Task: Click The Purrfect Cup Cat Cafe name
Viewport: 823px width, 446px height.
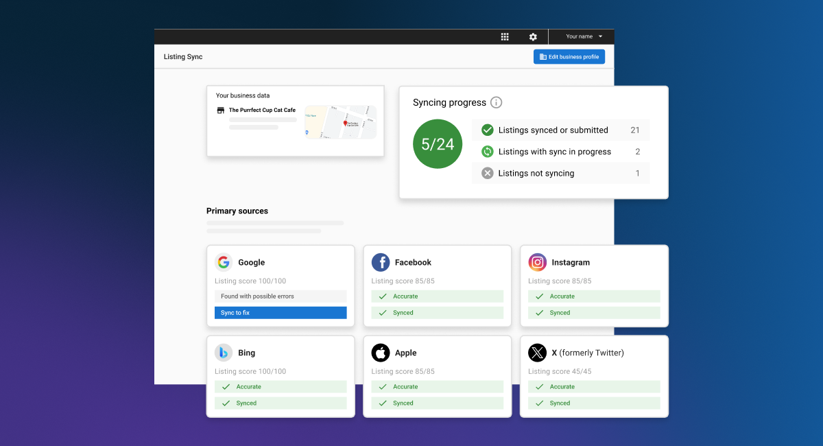Action: (262, 110)
